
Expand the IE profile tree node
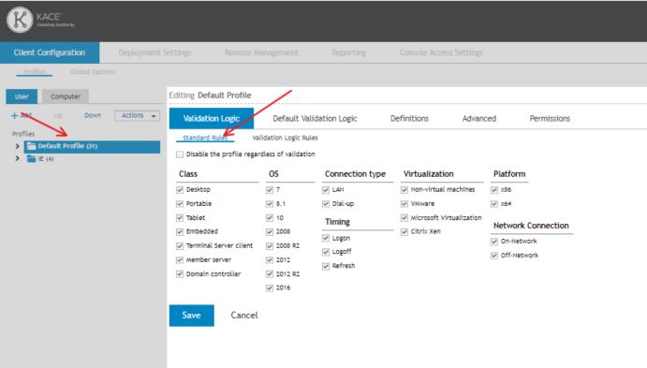pos(18,158)
